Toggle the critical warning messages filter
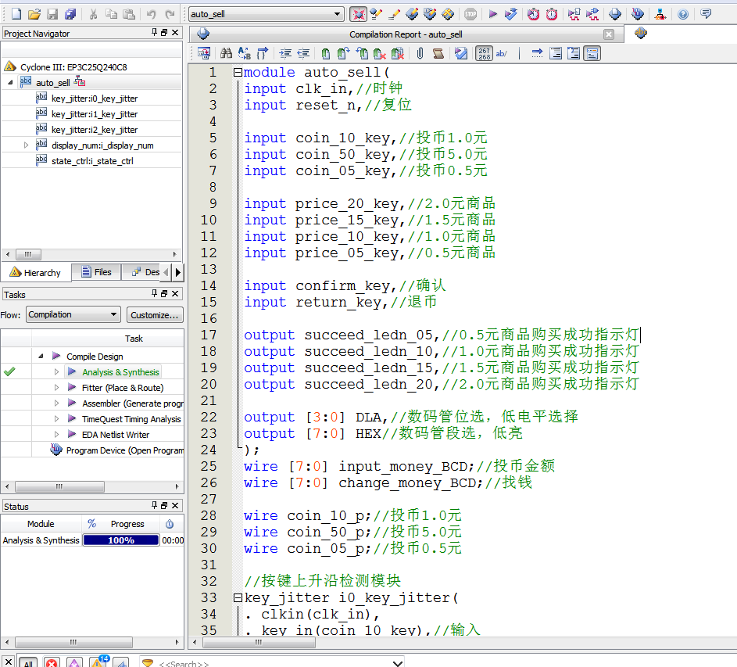The image size is (737, 667). click(x=75, y=662)
